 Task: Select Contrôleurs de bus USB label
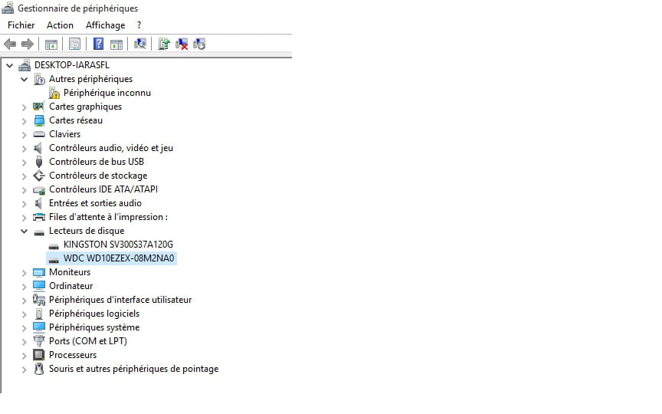point(97,162)
